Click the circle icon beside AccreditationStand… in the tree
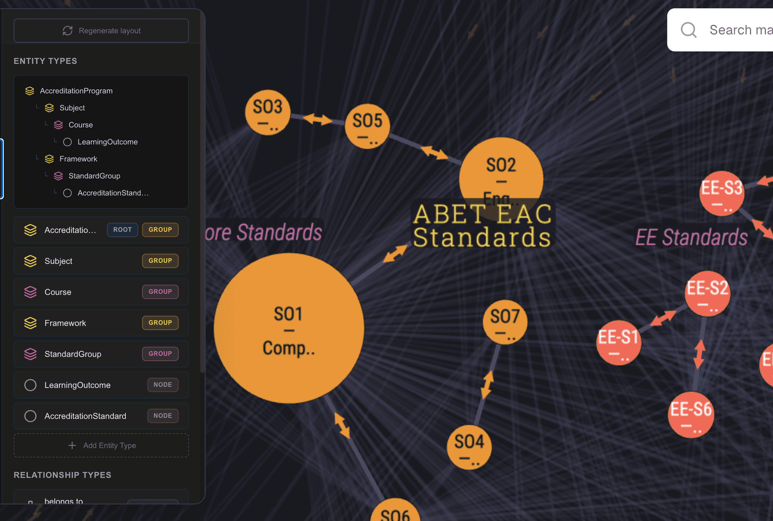 pos(67,193)
